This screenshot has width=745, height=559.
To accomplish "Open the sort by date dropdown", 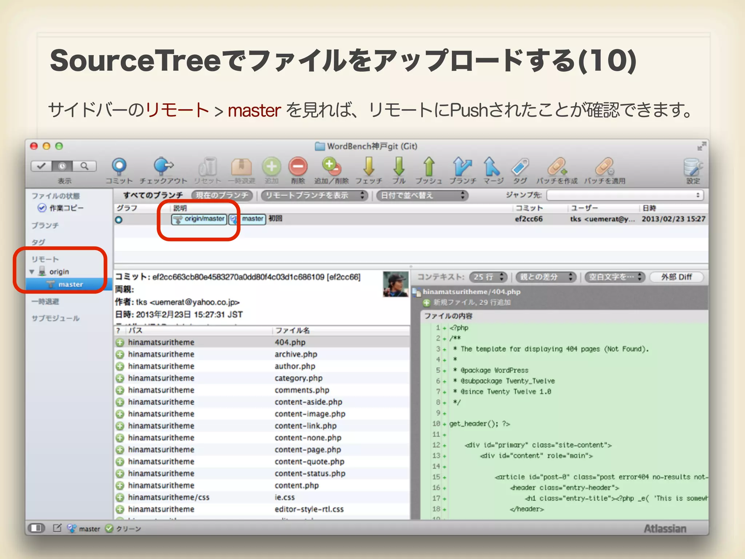I will pyautogui.click(x=422, y=195).
